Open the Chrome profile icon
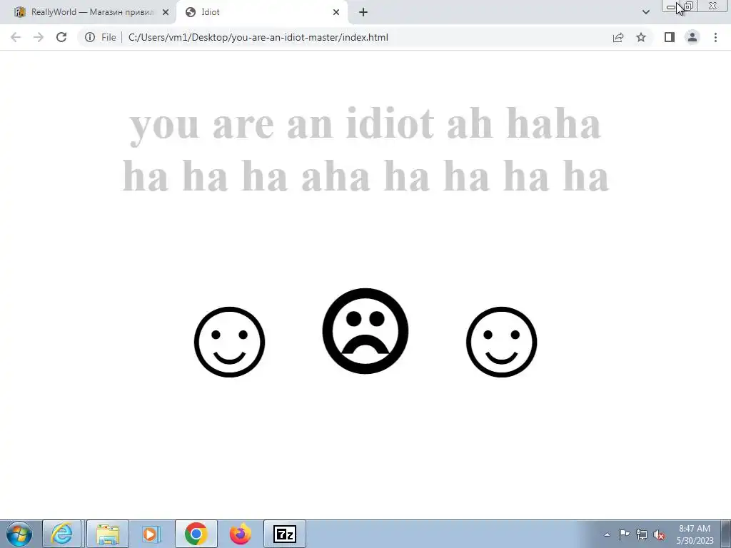Viewport: 731px width, 548px height. pos(692,37)
